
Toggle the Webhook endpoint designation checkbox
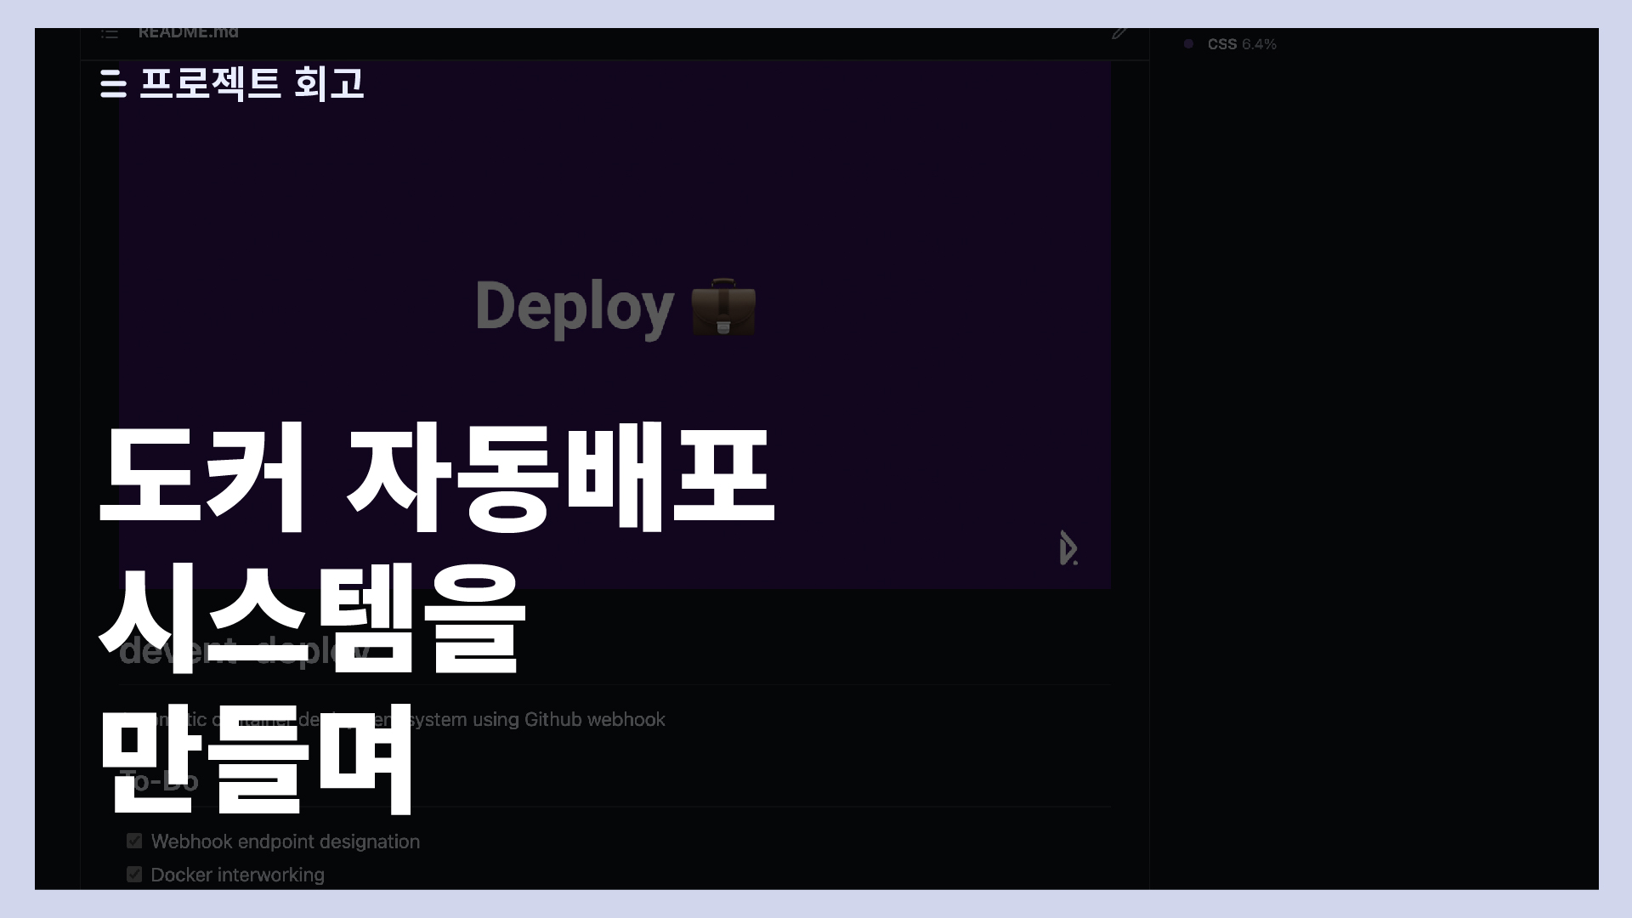click(134, 841)
